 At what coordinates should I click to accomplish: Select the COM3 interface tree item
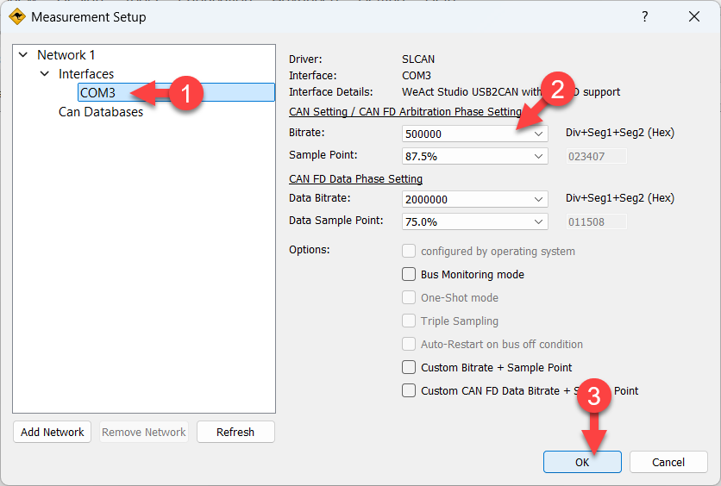(x=97, y=93)
